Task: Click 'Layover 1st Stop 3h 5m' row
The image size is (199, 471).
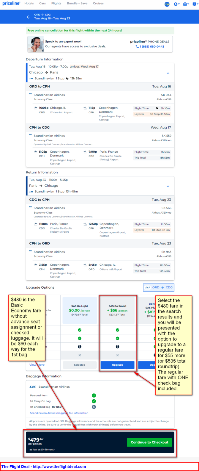Action: 152,230
